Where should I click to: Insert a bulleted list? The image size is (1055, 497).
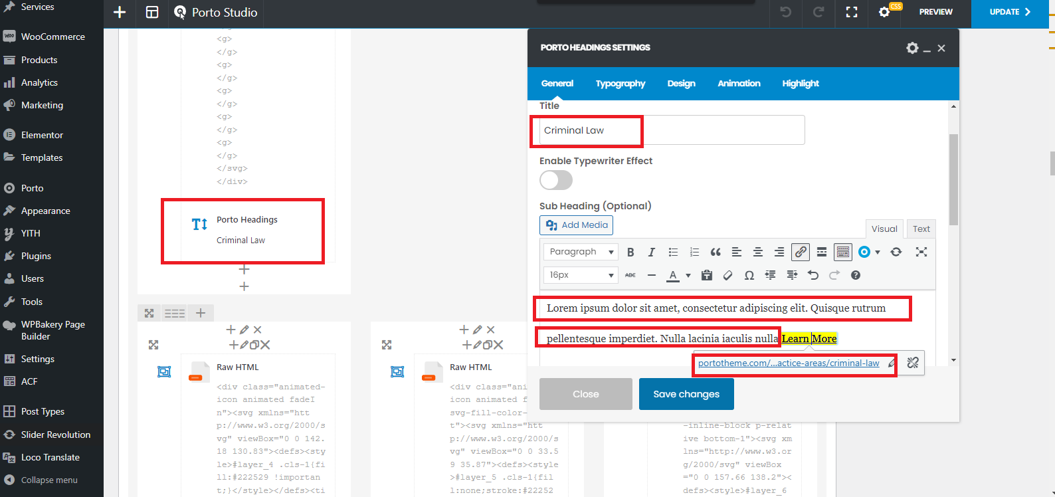tap(673, 252)
